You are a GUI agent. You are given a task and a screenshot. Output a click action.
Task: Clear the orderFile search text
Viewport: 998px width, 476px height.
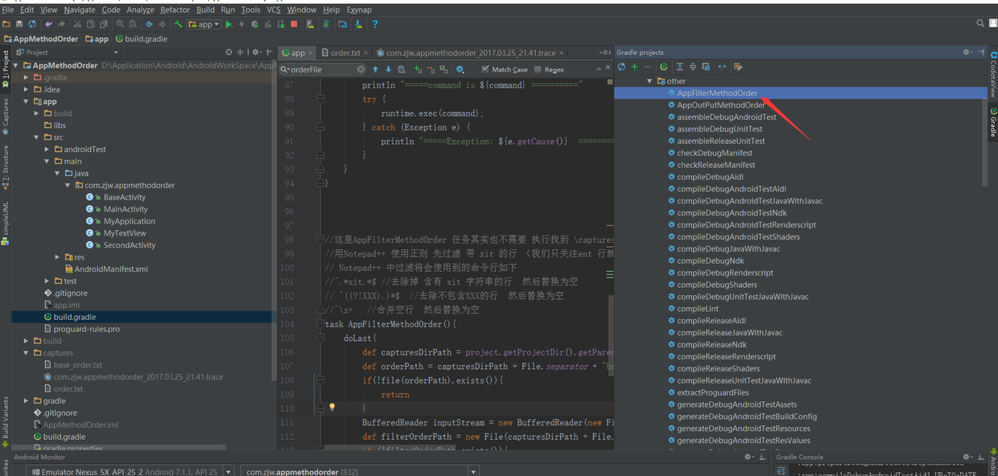(x=361, y=70)
